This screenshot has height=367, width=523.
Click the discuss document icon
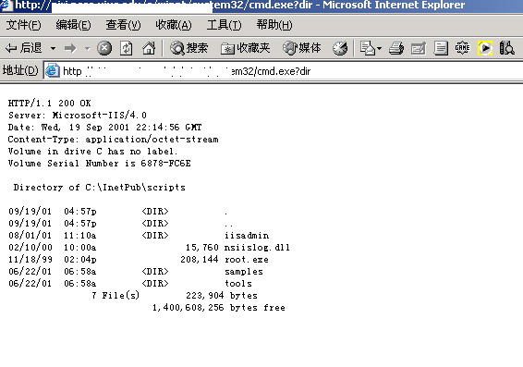click(x=441, y=48)
